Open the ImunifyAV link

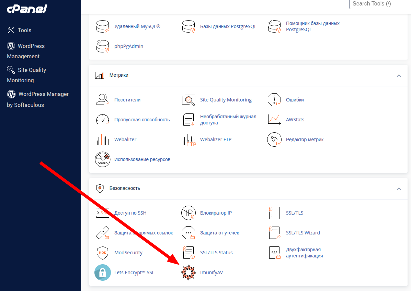point(212,272)
